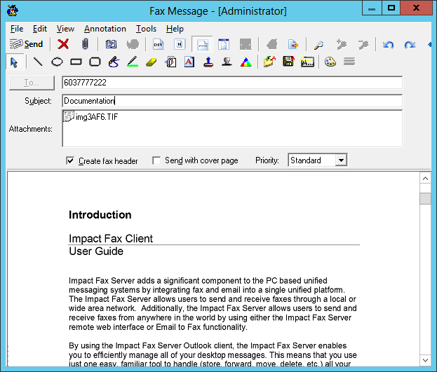Select the text annotation tool

point(189,62)
